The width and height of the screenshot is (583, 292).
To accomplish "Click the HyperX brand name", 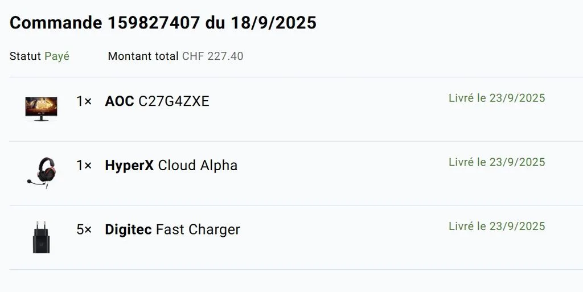I will (x=129, y=166).
